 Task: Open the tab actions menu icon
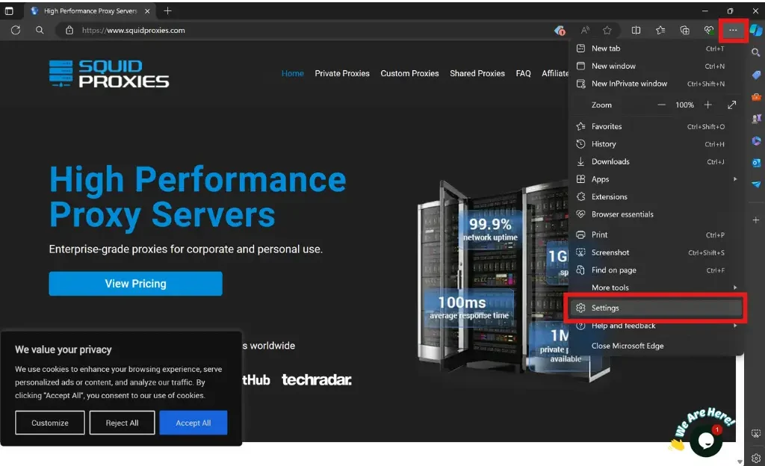point(9,10)
